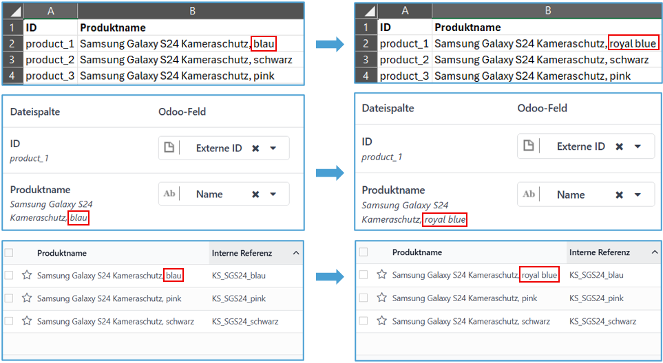Image resolution: width=663 pixels, height=363 pixels.
Task: Open the royal blue Kameraschutz product list entry
Action: (x=474, y=275)
